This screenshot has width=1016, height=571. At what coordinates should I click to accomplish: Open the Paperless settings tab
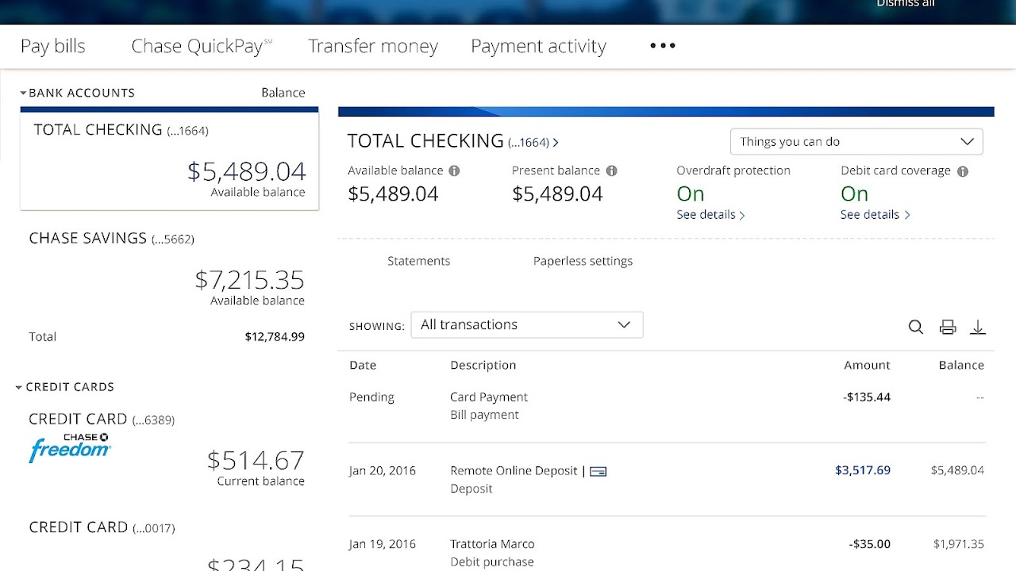click(583, 261)
